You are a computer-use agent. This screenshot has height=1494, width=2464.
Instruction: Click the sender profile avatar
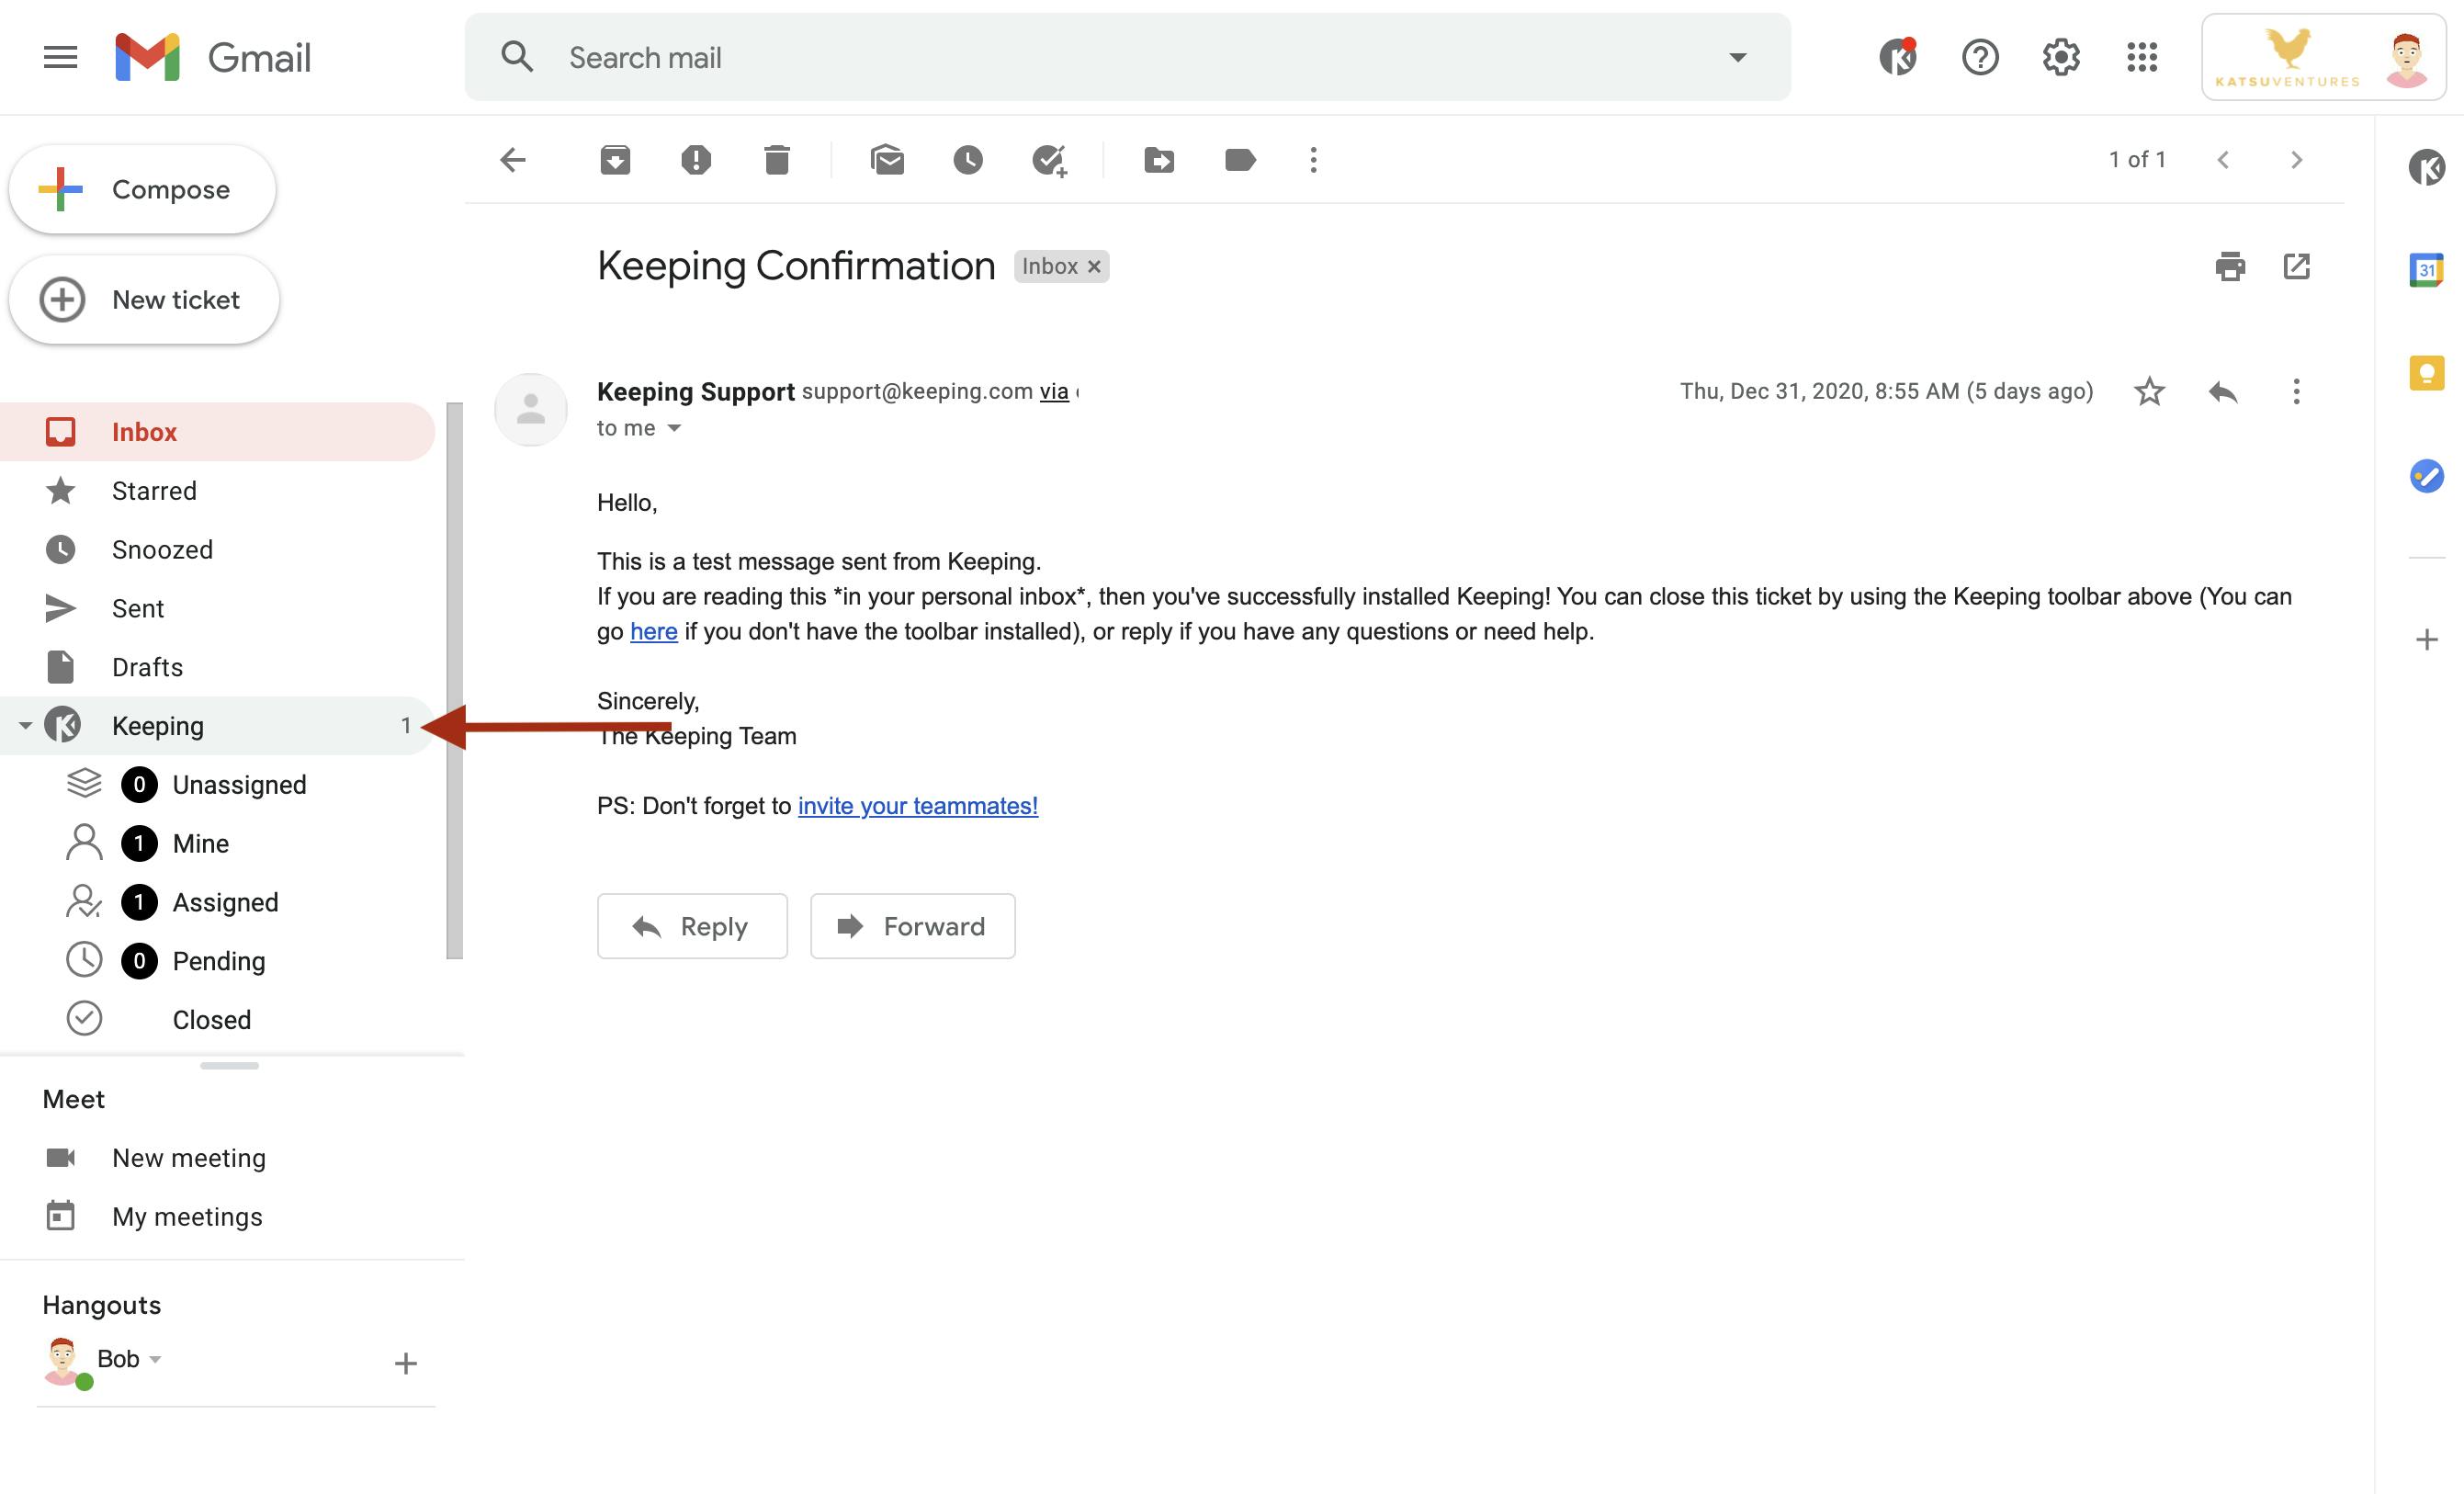[531, 409]
